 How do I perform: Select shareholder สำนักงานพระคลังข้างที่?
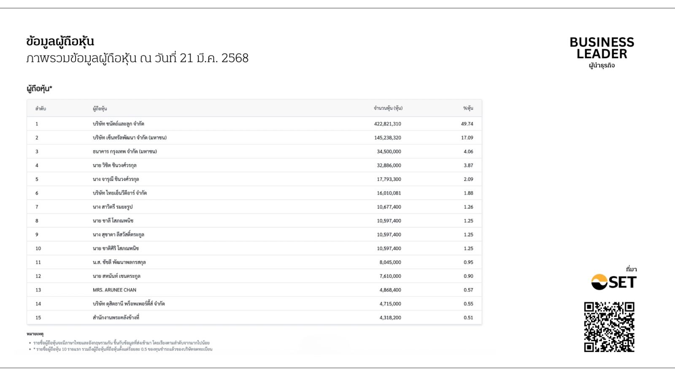(116, 318)
